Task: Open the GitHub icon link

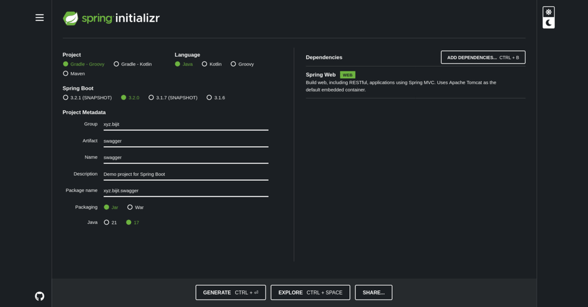Action: click(x=40, y=296)
